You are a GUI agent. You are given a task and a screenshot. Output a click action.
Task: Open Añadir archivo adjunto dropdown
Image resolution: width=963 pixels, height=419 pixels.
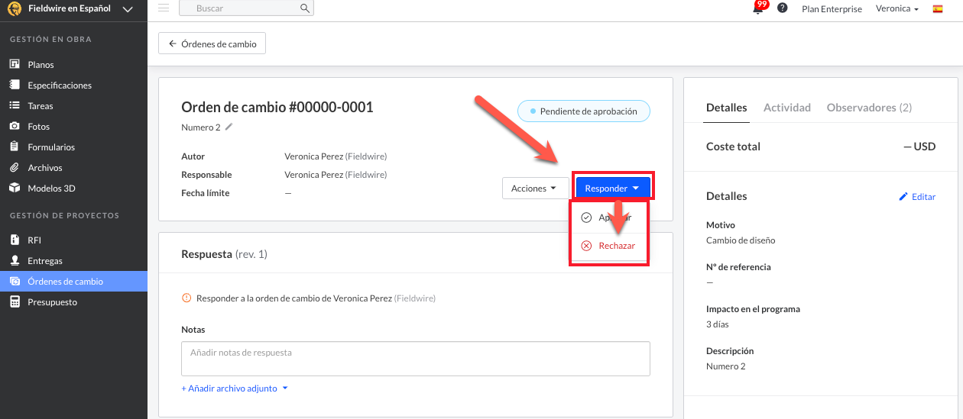pyautogui.click(x=235, y=388)
